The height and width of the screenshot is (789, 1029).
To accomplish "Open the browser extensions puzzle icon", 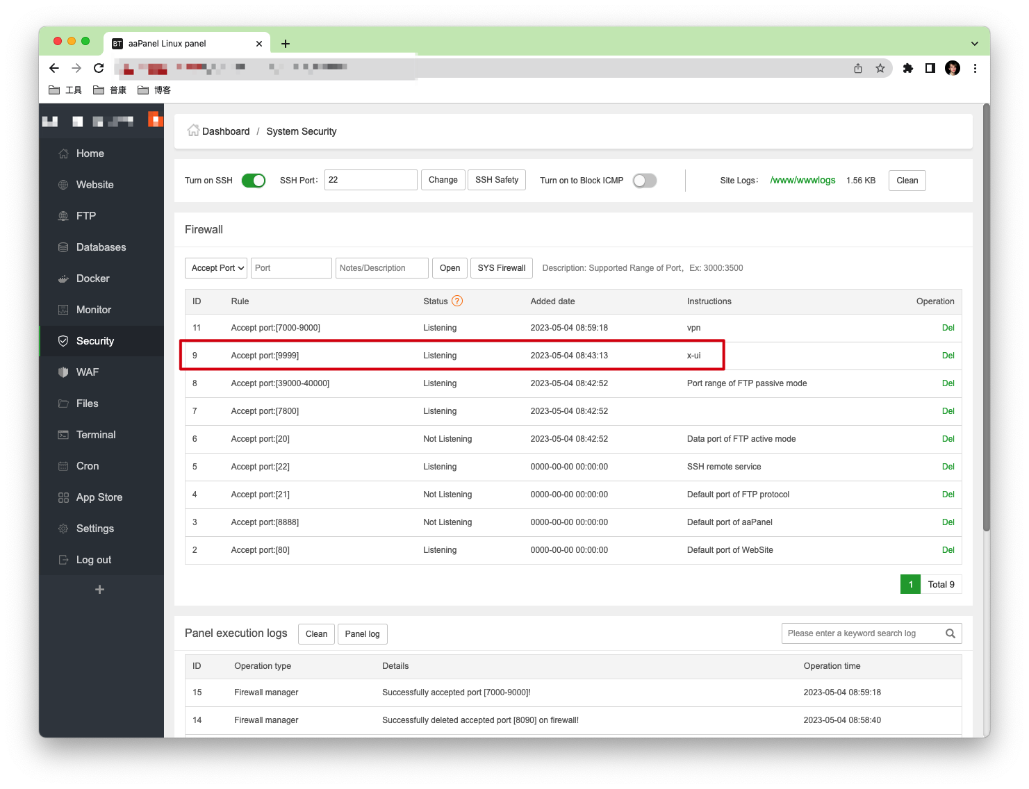I will coord(907,68).
